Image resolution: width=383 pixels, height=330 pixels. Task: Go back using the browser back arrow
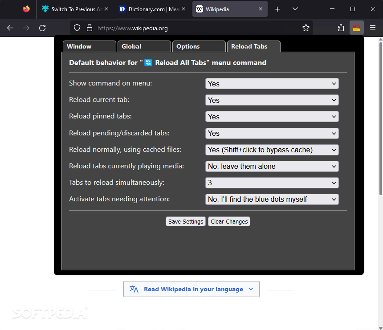click(10, 28)
